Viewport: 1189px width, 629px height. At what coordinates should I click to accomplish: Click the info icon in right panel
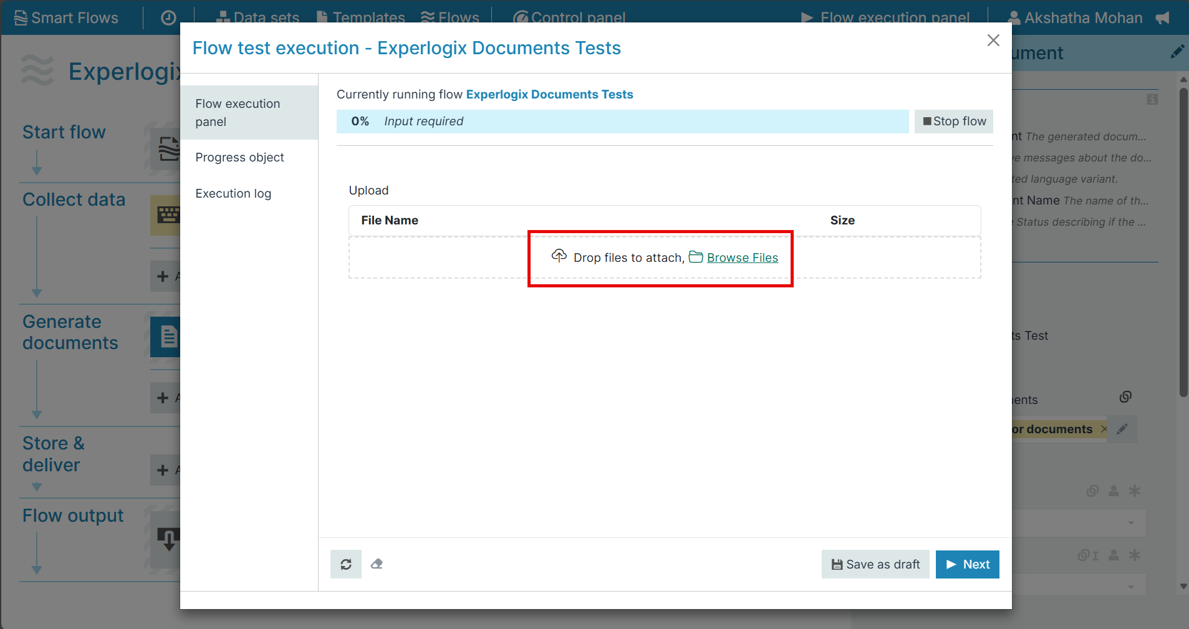[x=1152, y=100]
